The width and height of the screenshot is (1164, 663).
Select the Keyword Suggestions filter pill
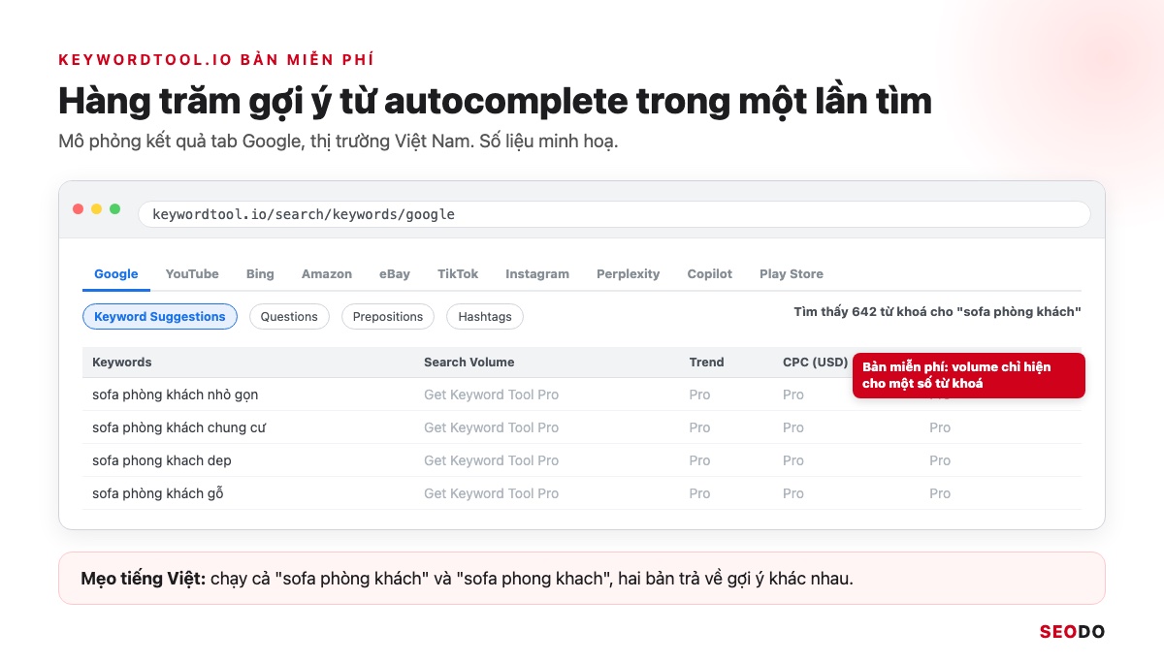pyautogui.click(x=160, y=317)
